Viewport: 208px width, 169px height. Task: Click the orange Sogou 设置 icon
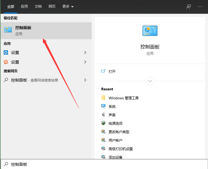coord(6,62)
